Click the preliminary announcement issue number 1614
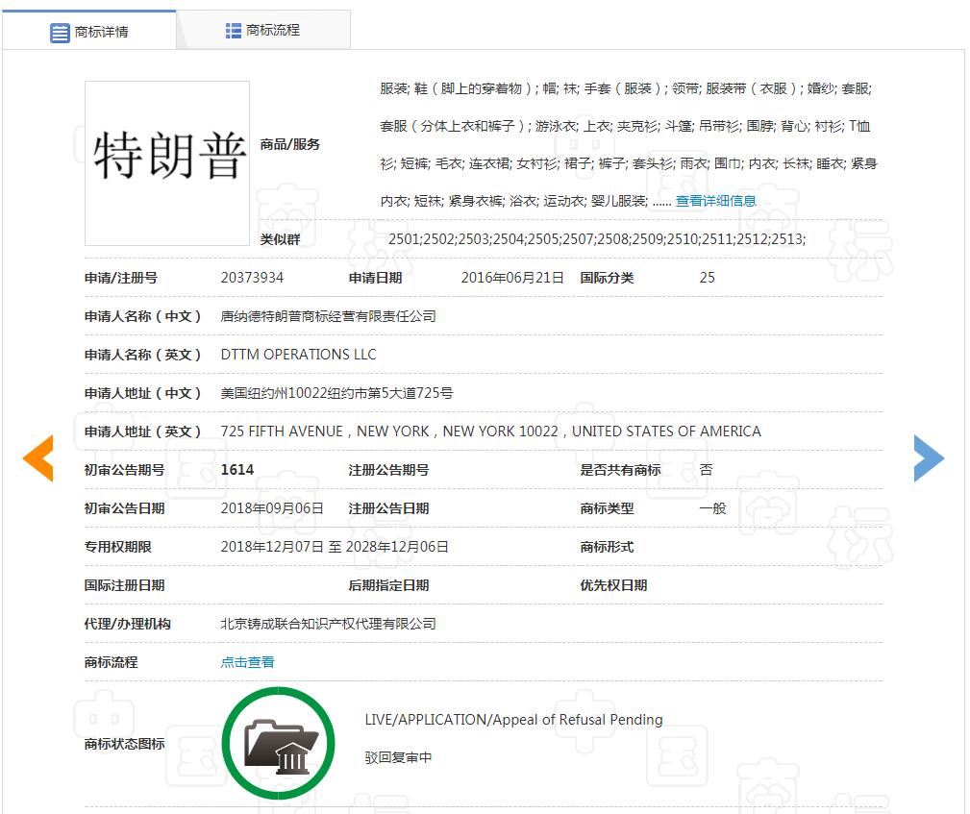Viewport: 970px width, 814px height. (x=237, y=470)
